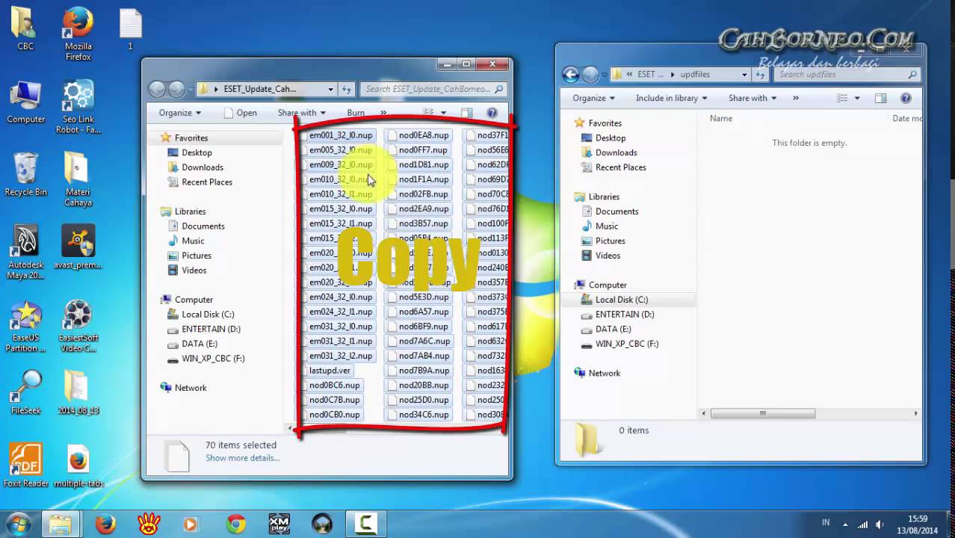Click the Show more details link
This screenshot has height=538, width=955.
click(x=243, y=458)
